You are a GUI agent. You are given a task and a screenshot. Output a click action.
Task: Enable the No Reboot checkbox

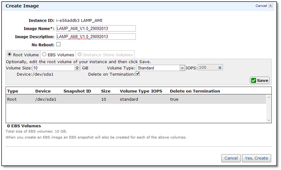[x=58, y=44]
